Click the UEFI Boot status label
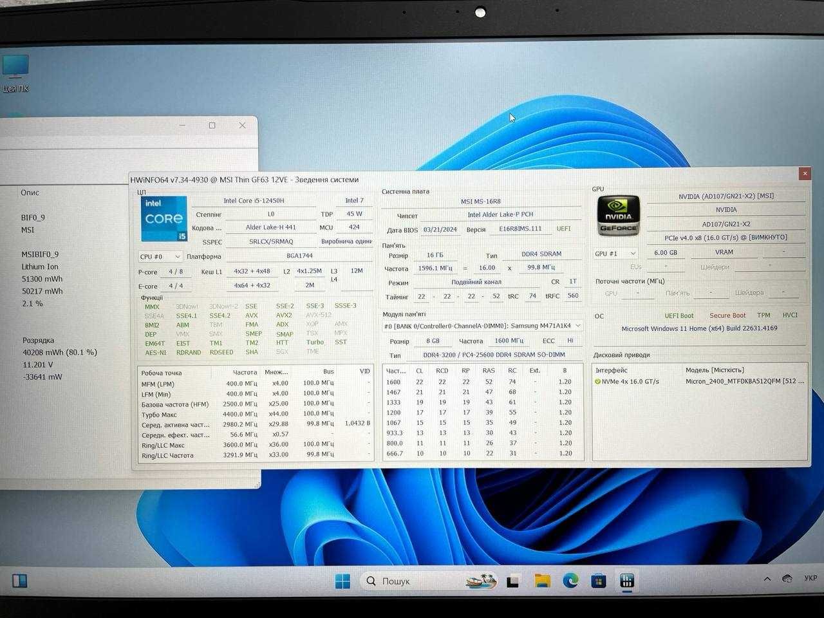The width and height of the screenshot is (824, 618). click(679, 315)
